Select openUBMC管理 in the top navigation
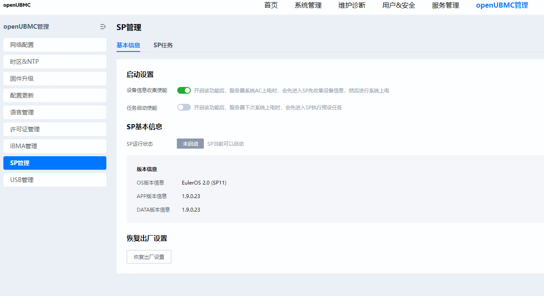This screenshot has height=296, width=544. [502, 5]
